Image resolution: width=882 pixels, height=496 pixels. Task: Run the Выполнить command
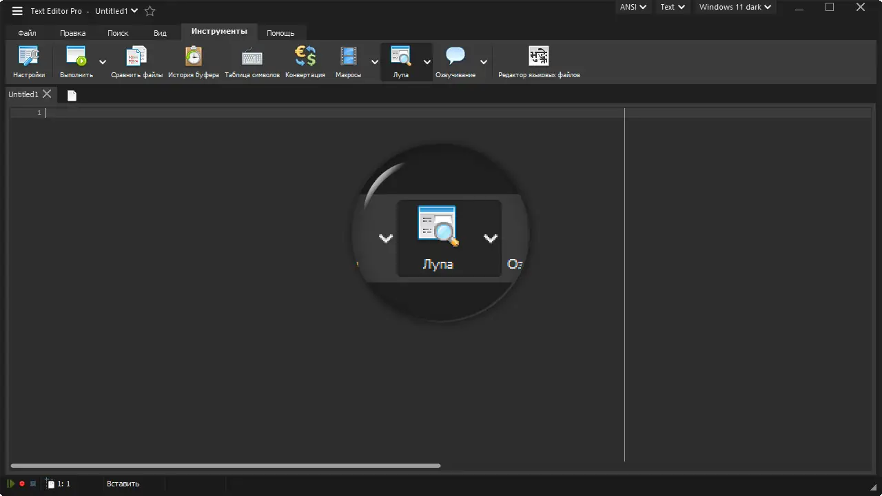76,61
